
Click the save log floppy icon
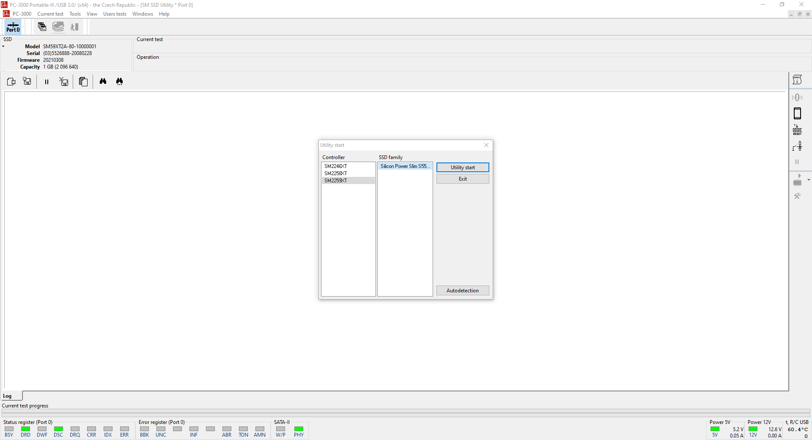pos(27,82)
